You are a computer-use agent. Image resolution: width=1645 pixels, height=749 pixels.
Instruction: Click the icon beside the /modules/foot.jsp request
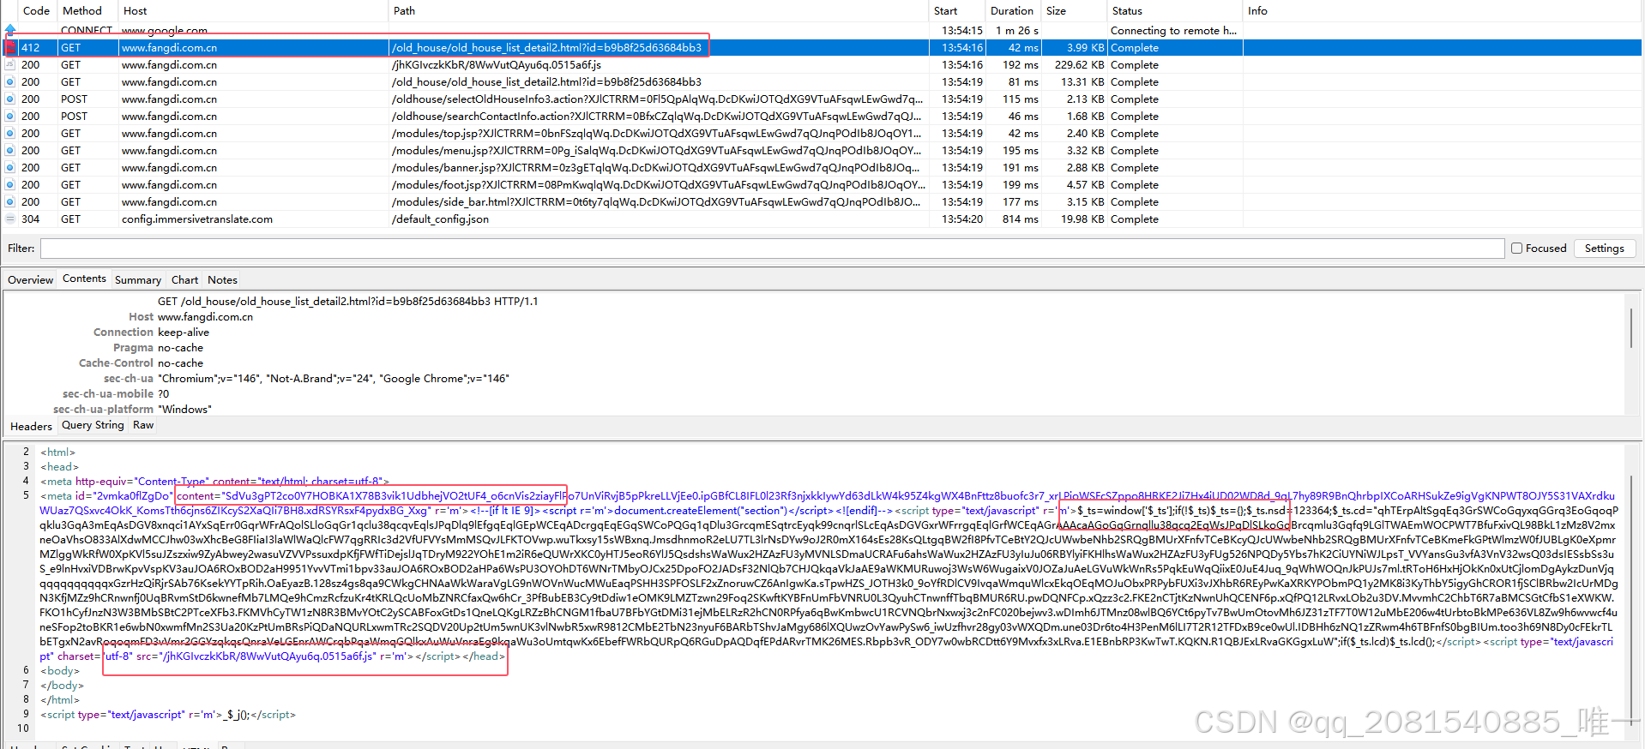tap(10, 185)
